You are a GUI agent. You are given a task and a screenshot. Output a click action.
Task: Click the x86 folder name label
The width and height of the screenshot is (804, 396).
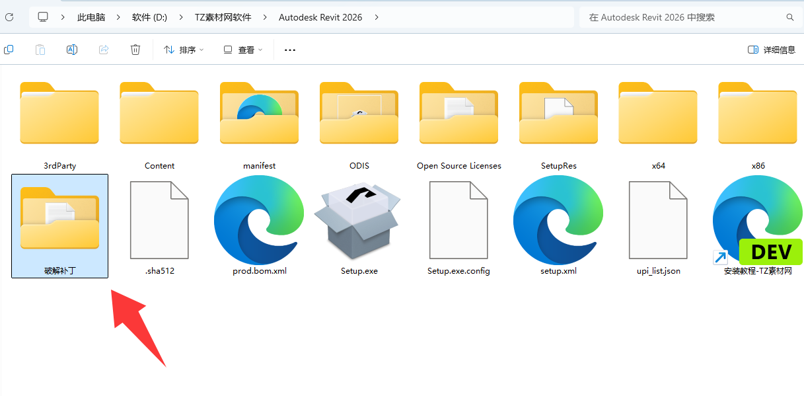(x=758, y=166)
